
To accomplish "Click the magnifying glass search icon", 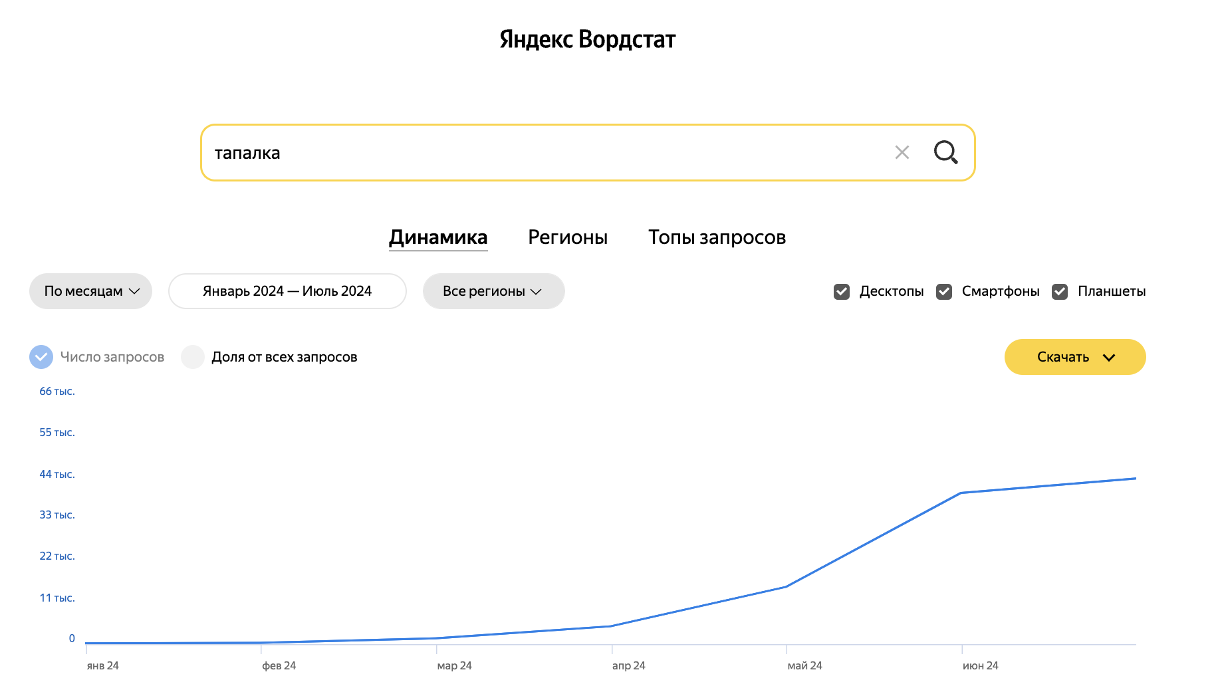I will pyautogui.click(x=945, y=152).
